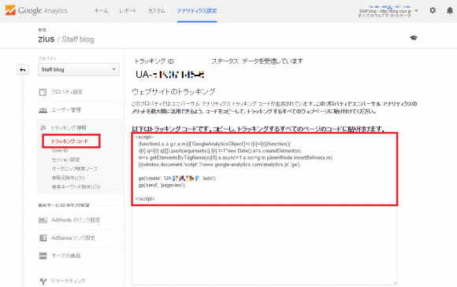
Task: Click the プロパティ設定 window icon
Action: coord(43,92)
